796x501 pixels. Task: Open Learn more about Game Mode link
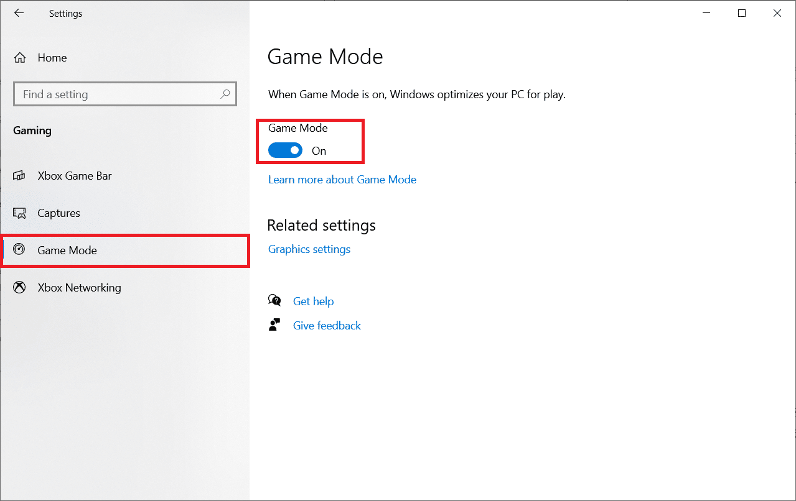tap(342, 180)
